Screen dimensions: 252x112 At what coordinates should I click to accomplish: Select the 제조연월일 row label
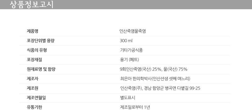click(36, 98)
